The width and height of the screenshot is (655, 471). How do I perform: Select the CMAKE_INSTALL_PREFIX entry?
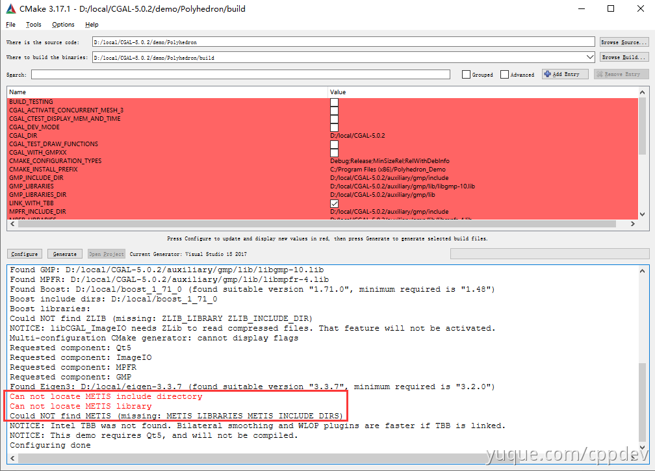pyautogui.click(x=44, y=169)
